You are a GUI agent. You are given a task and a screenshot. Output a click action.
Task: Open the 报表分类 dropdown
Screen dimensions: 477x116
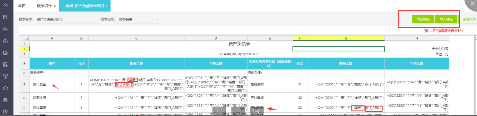(x=139, y=19)
